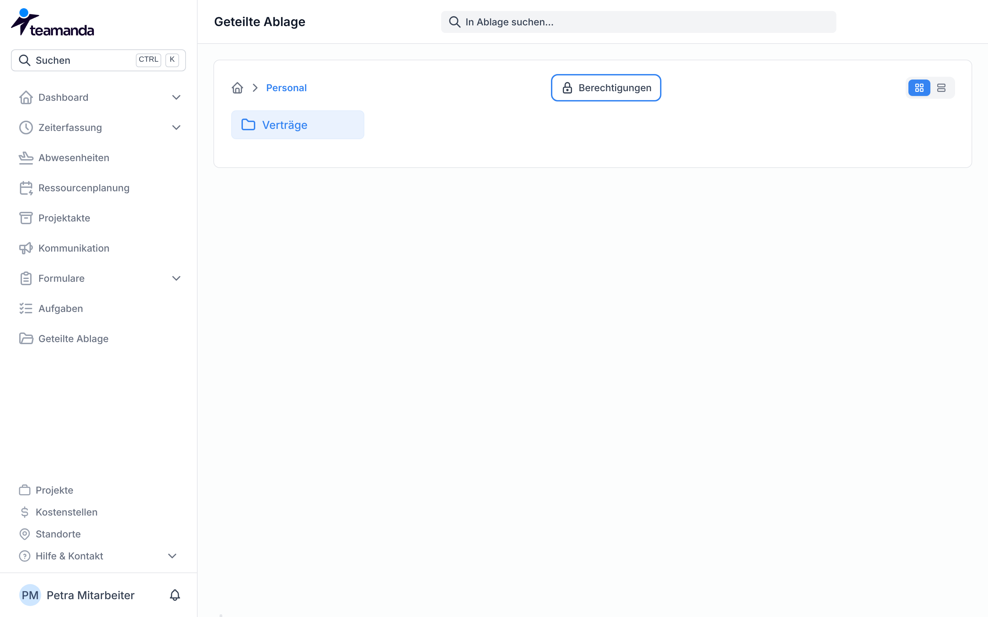988x617 pixels.
Task: Open the Kostenstellen link
Action: [x=67, y=512]
